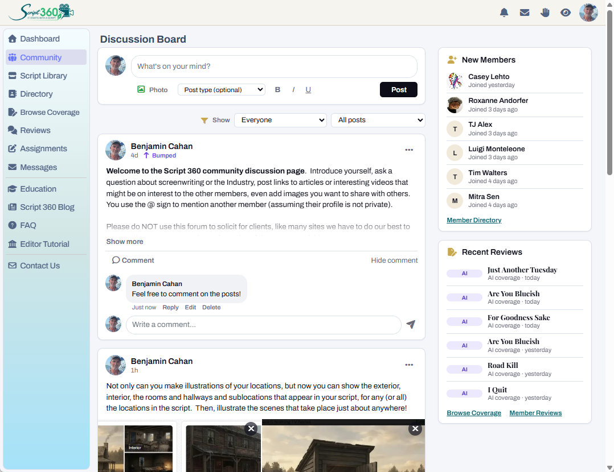Click the Post button
614x472 pixels.
399,89
